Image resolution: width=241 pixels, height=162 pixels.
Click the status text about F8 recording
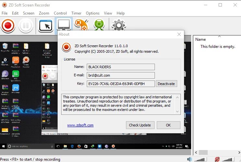(x=30, y=159)
